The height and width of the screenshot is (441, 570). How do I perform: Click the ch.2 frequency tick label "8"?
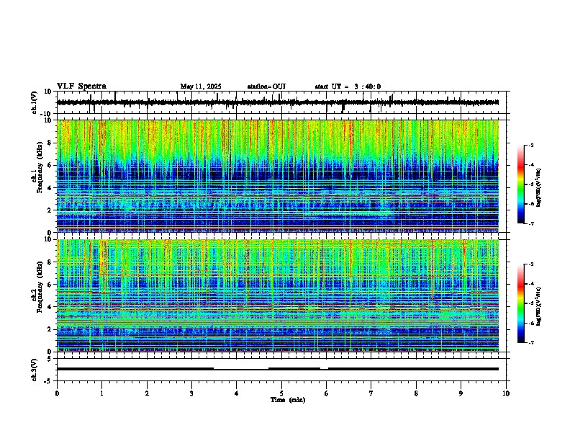click(x=50, y=262)
